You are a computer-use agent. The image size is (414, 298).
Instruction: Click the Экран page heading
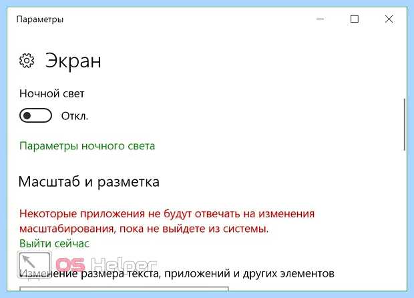(73, 61)
